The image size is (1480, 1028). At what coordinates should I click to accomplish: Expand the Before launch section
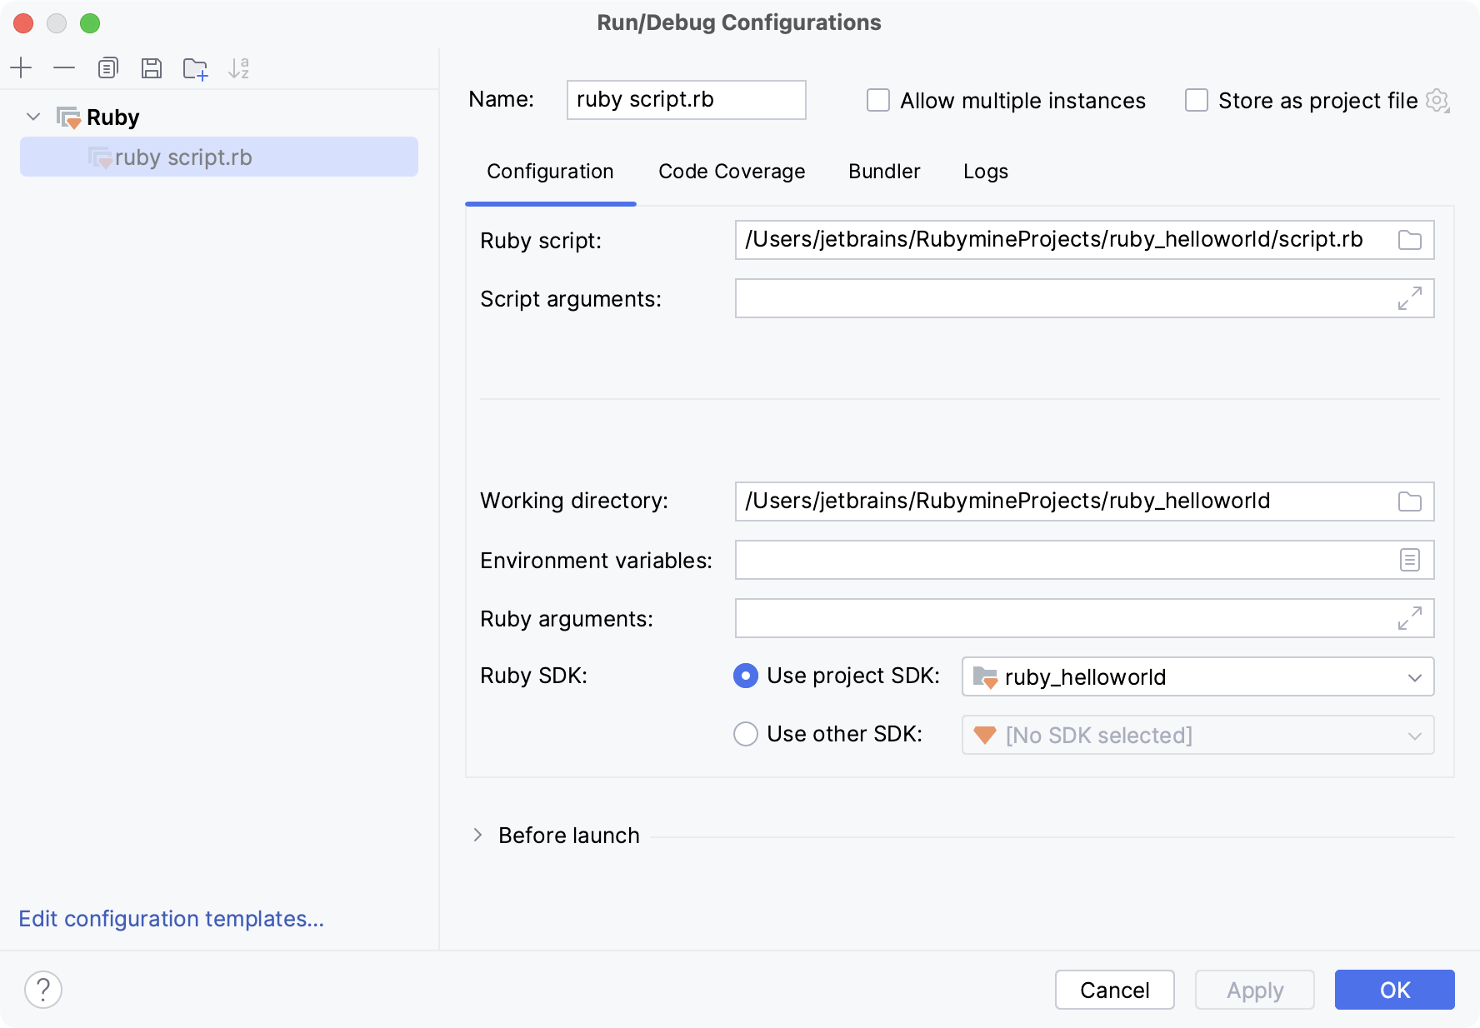click(x=477, y=835)
